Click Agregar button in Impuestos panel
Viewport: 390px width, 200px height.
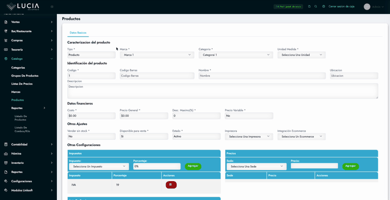(x=193, y=167)
